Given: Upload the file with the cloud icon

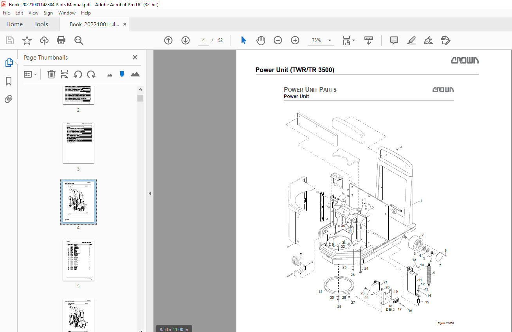Looking at the screenshot, I should [44, 40].
